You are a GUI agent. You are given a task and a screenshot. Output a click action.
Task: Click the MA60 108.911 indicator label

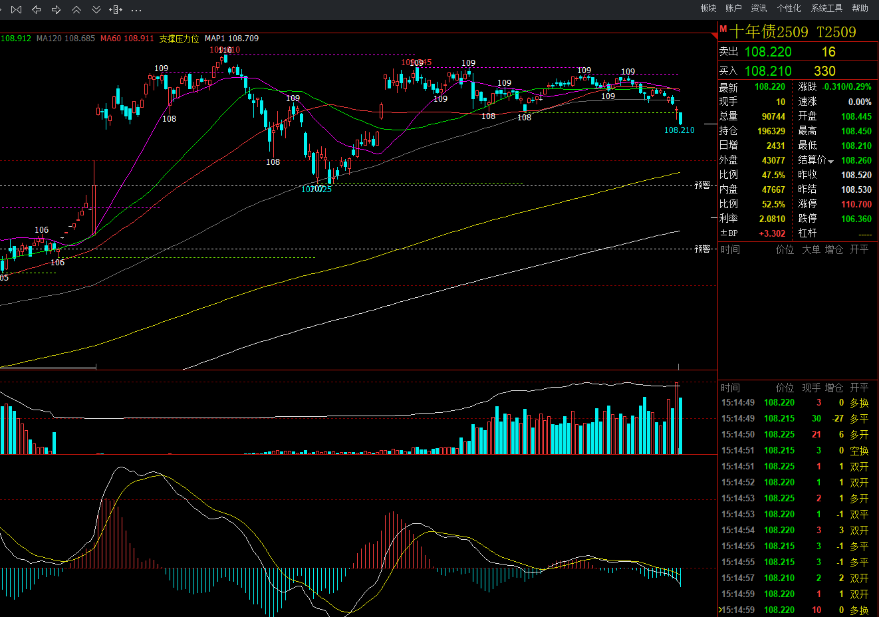click(x=127, y=39)
